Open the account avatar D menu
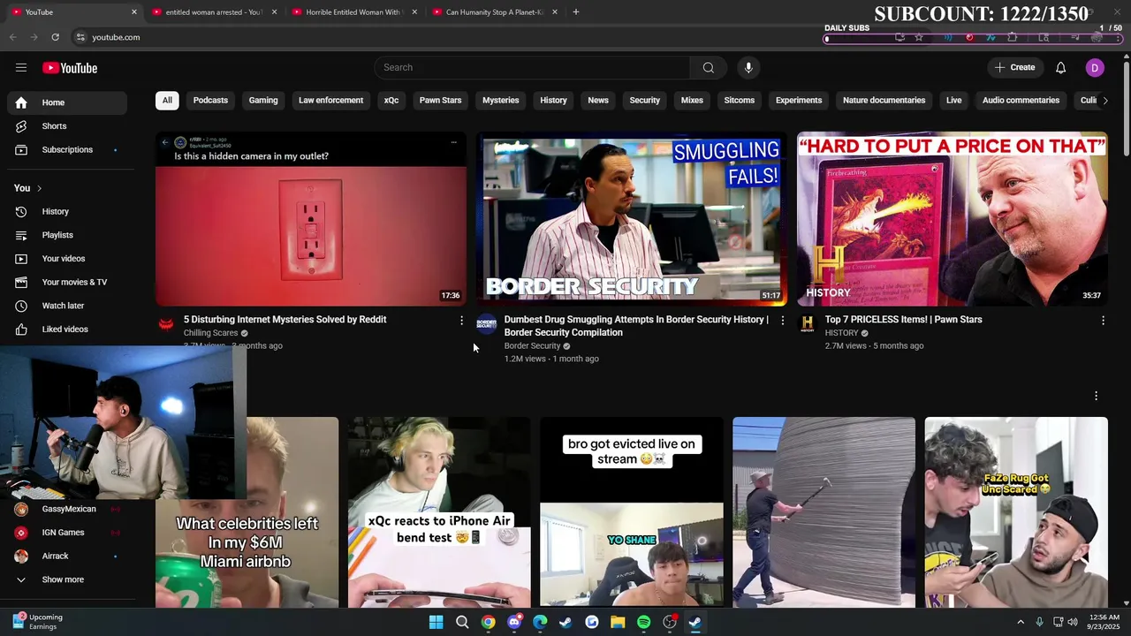This screenshot has width=1131, height=636. click(x=1095, y=68)
